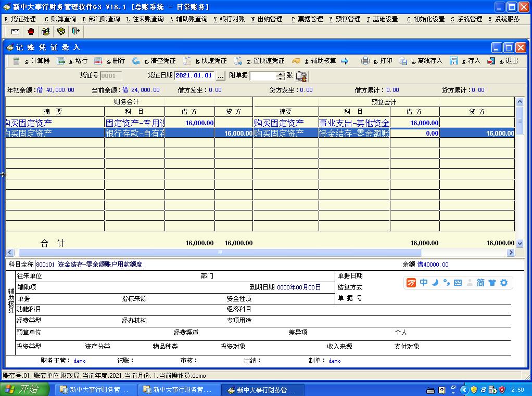The height and width of the screenshot is (396, 532).
Task: Select the 资金结存-零余额账 budget account cell
Action: [x=354, y=133]
